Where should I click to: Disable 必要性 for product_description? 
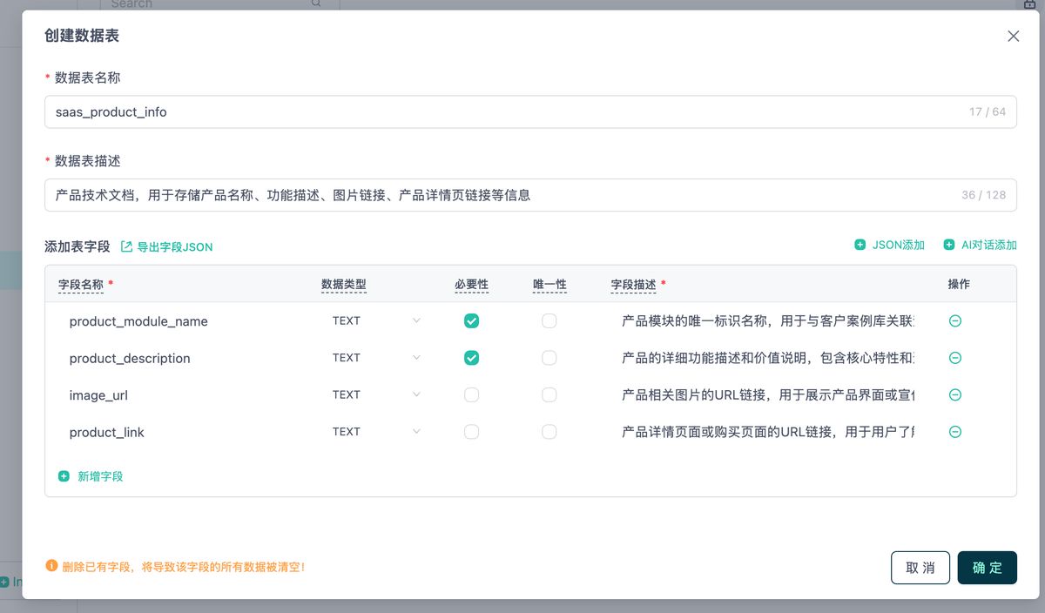tap(471, 358)
